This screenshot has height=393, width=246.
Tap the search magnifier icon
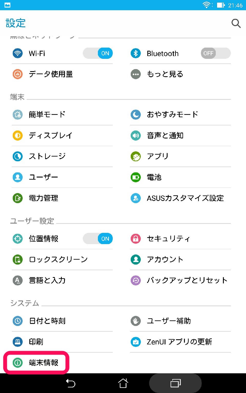coord(236,23)
